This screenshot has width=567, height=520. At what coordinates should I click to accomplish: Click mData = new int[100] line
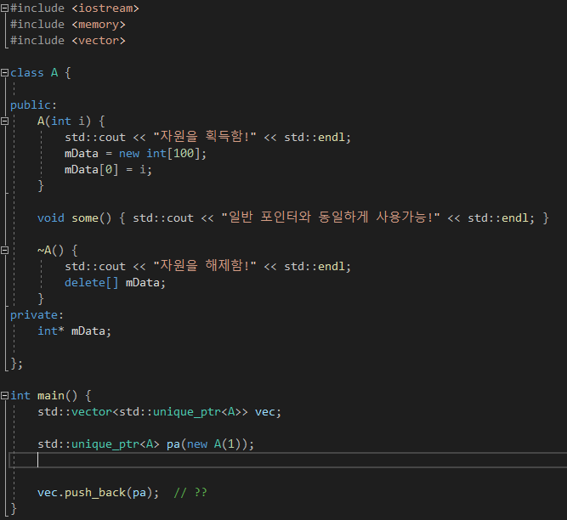click(136, 154)
